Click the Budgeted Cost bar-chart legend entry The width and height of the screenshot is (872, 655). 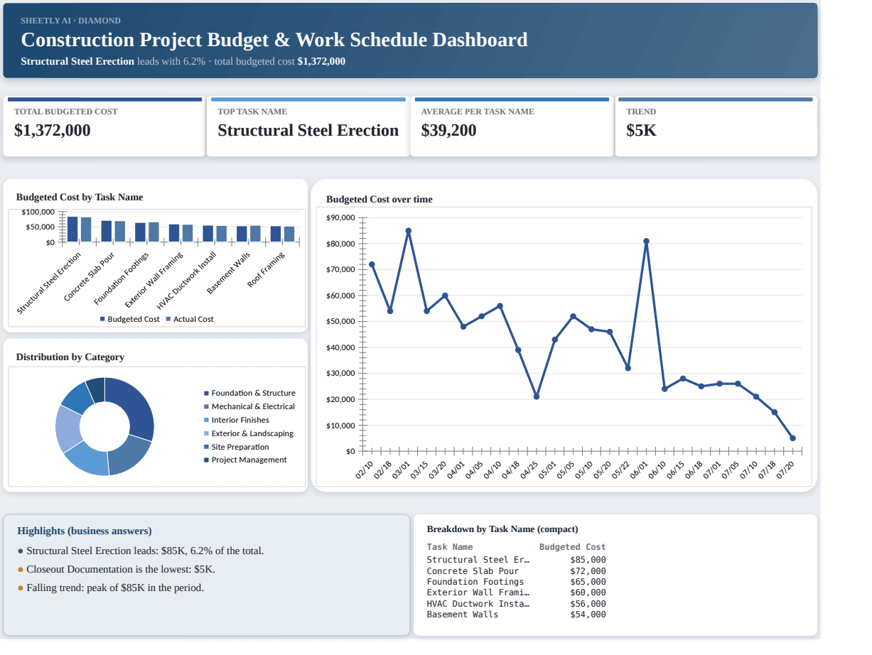[130, 320]
